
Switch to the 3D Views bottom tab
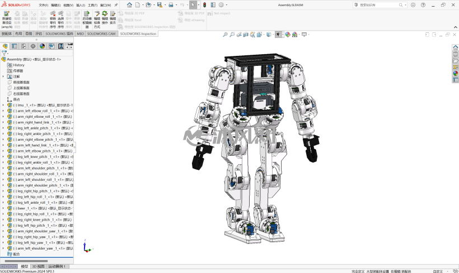click(38, 266)
